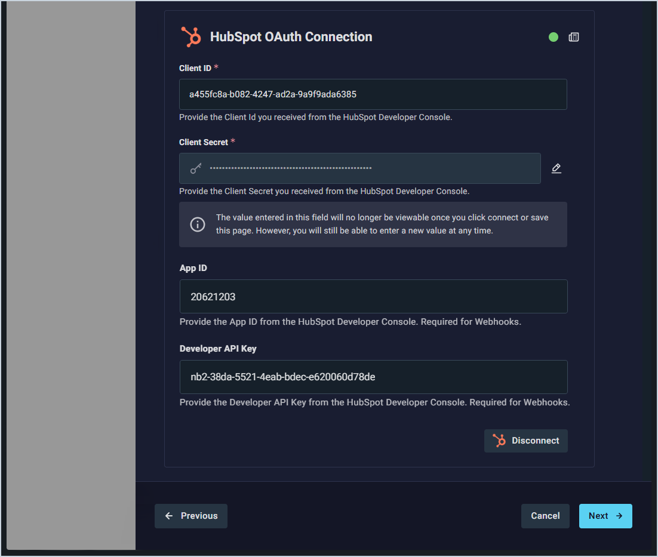Edit the Client Secret using pencil icon
Screen dimensions: 658x557
[556, 168]
